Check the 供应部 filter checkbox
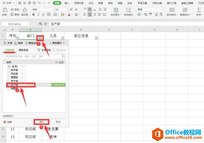The width and height of the screenshot is (204, 143). click(9, 74)
